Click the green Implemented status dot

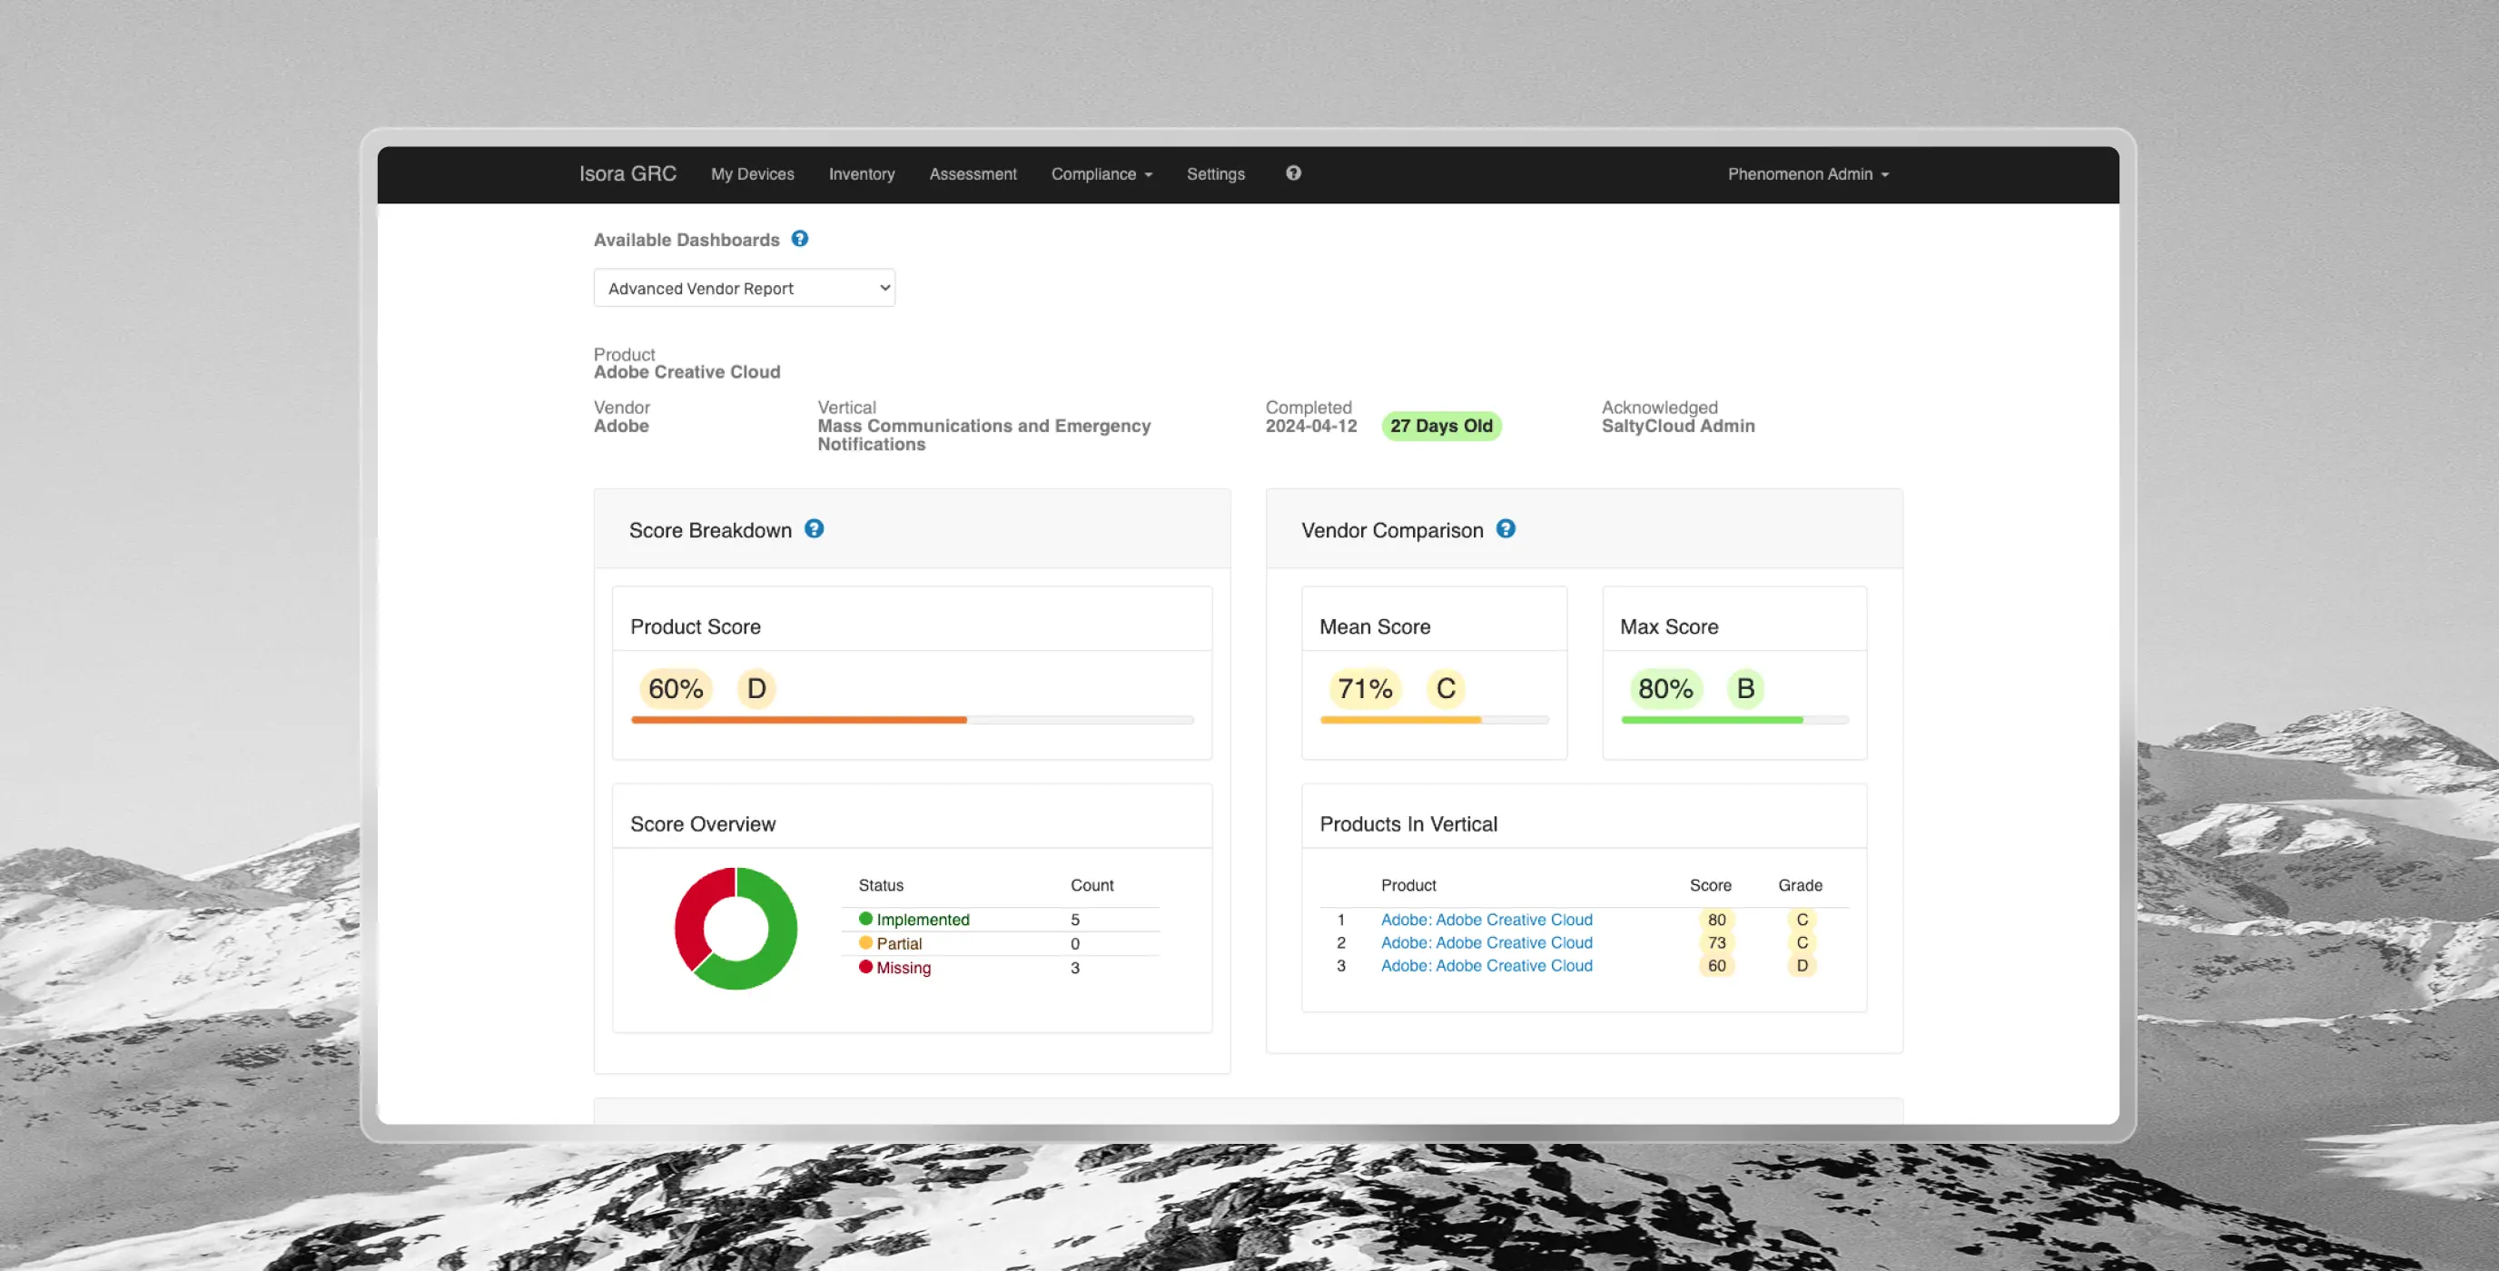coord(865,919)
